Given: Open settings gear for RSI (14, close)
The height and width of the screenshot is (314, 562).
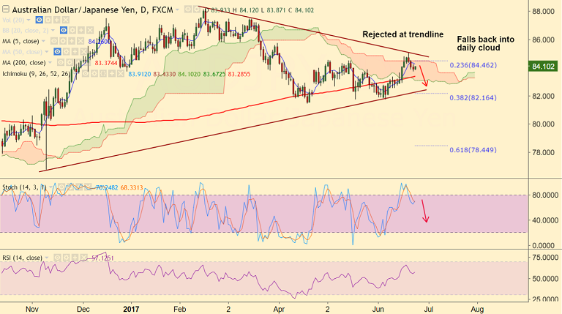Looking at the screenshot, I should click(x=67, y=258).
